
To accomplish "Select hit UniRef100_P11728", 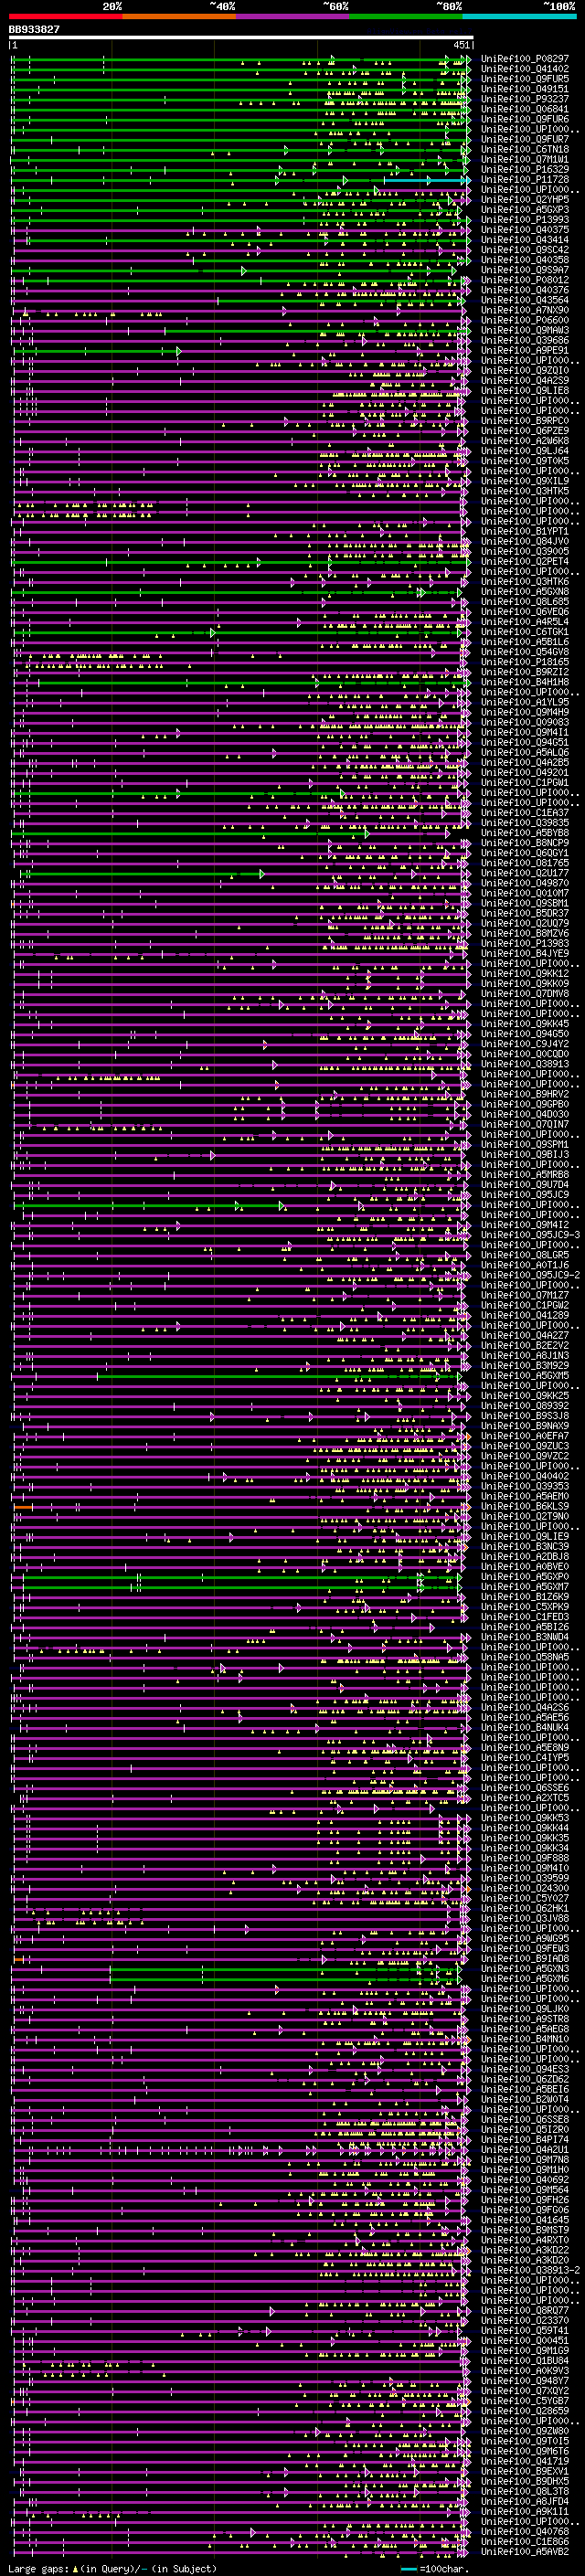I will coord(524,180).
